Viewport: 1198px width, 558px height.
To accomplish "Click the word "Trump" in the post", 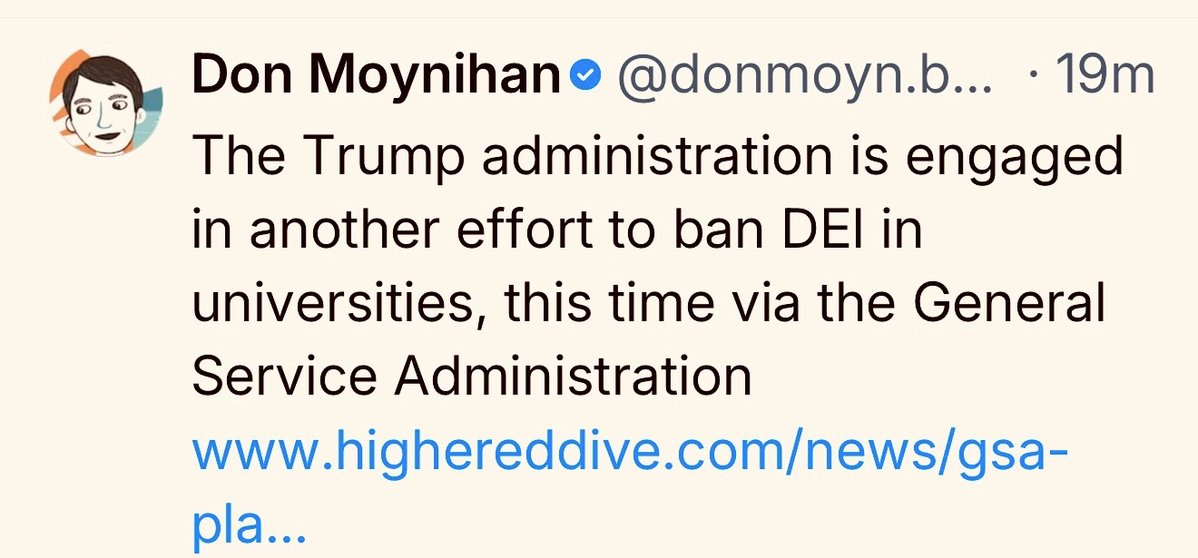I will click(384, 157).
